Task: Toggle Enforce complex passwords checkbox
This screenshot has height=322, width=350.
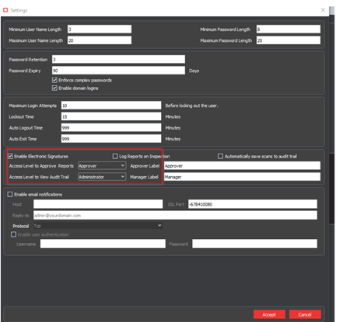Action: (x=54, y=80)
